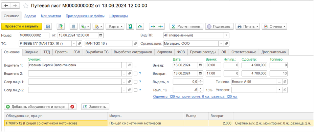Screen dimensions: 314x132
Task: Tick the checkbox next to Сопр.лицо 2
Action: point(136,90)
